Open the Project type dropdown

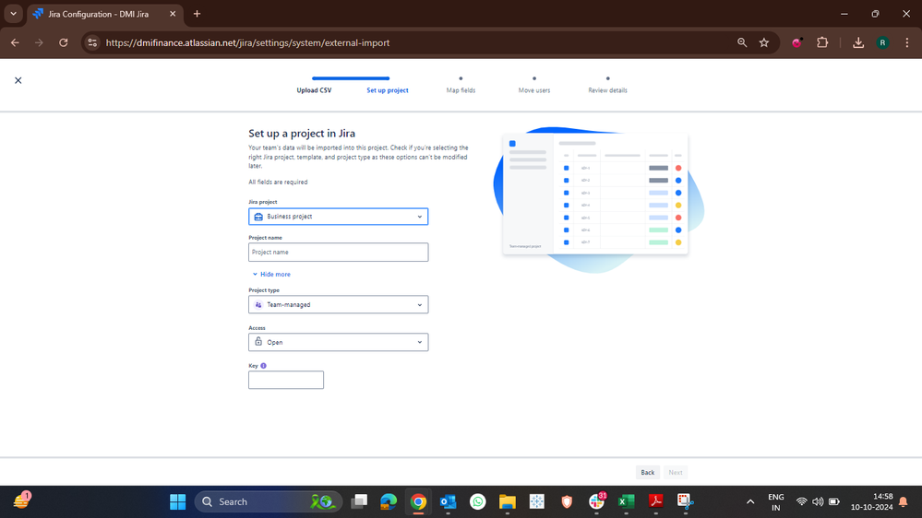(338, 304)
